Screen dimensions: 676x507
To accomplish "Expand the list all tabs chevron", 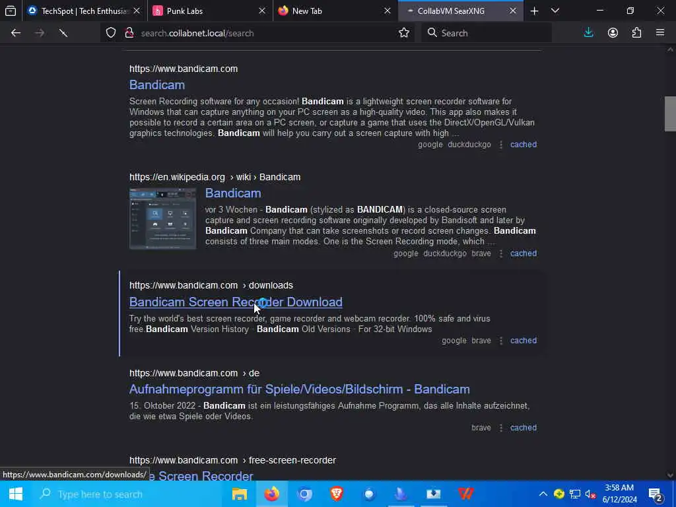I will [x=555, y=11].
